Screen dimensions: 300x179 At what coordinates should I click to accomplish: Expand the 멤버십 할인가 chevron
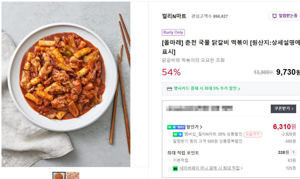tap(201, 127)
